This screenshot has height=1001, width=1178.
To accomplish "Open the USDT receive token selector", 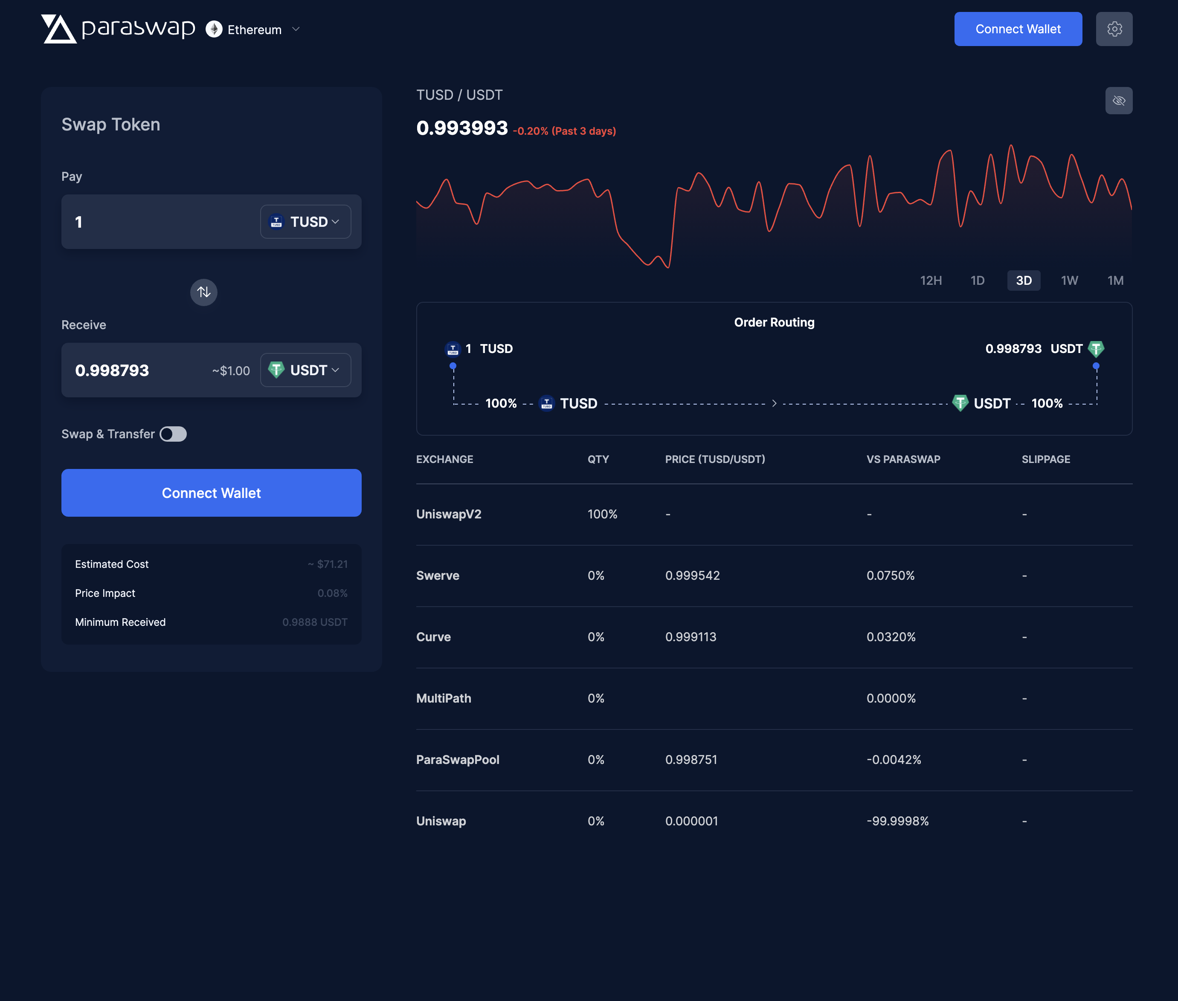I will click(305, 370).
